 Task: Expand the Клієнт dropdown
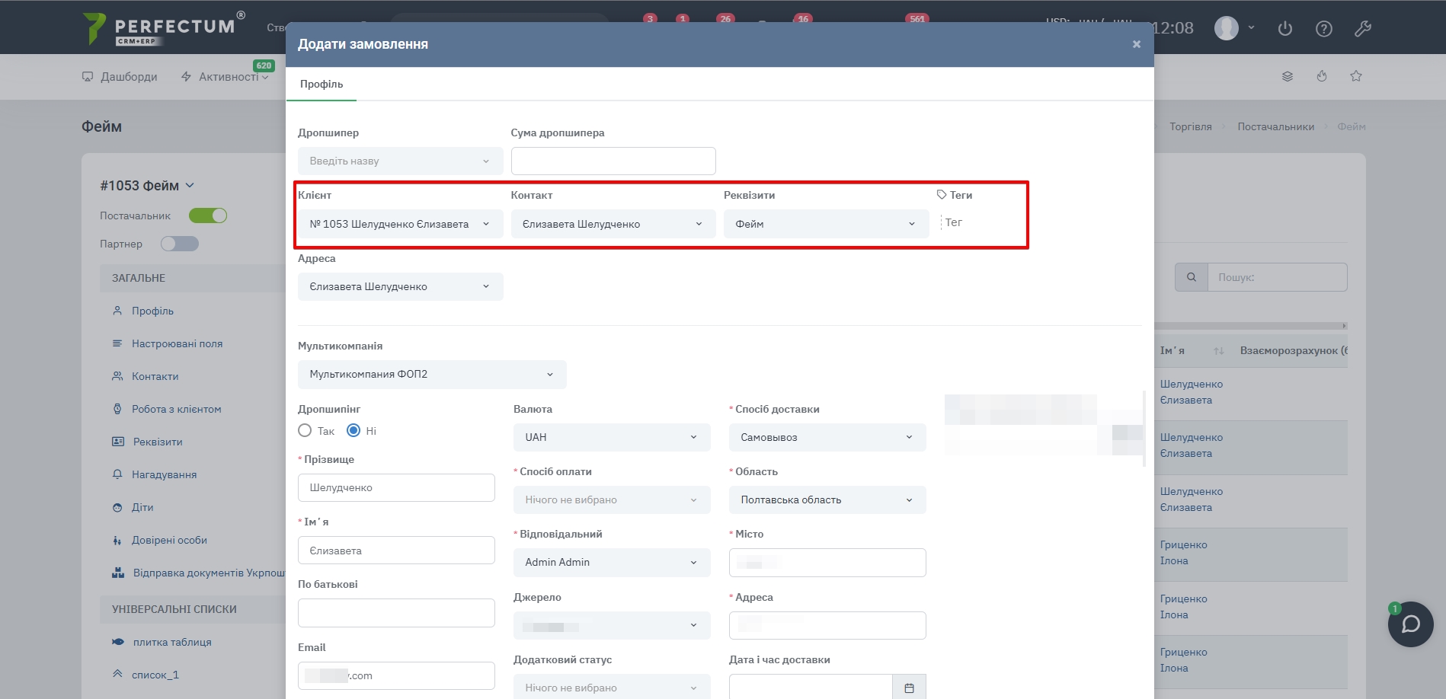click(x=400, y=224)
